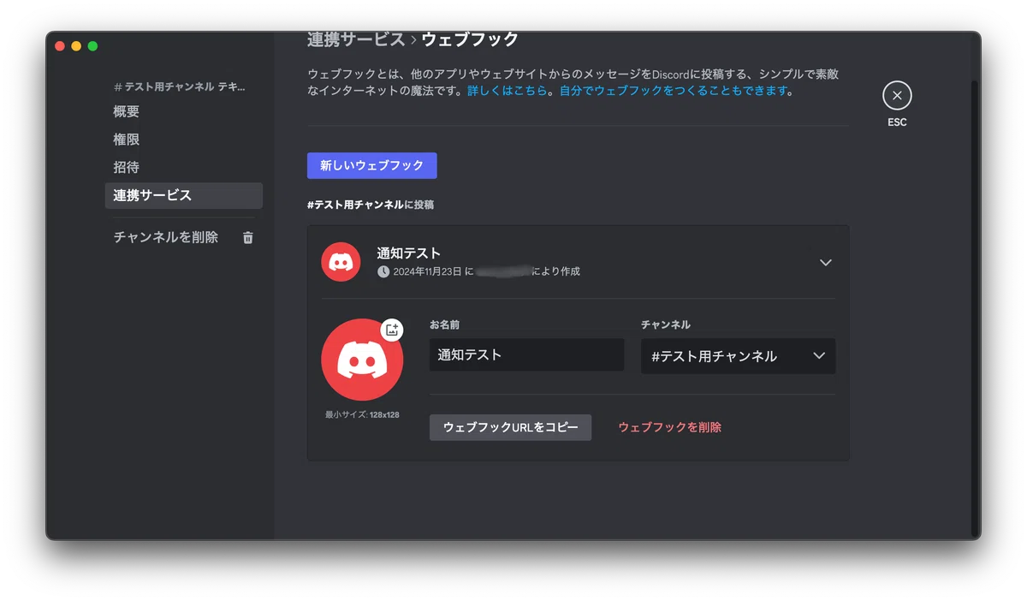1027x601 pixels.
Task: Open 自分でウェブフックをつくることもできます link
Action: coord(674,90)
